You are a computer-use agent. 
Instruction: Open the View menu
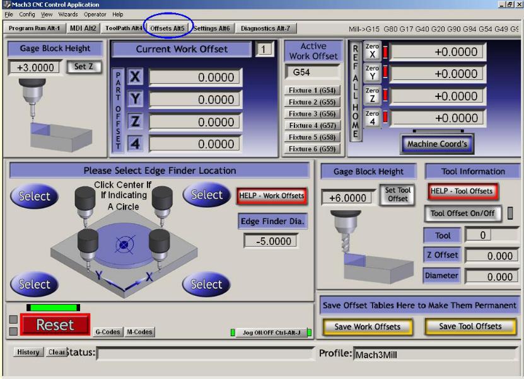click(x=47, y=14)
